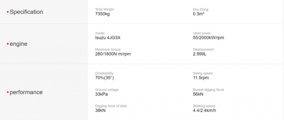The height and width of the screenshot is (120, 284).
Task: Click the red bullet beside performance
Action: point(8,92)
